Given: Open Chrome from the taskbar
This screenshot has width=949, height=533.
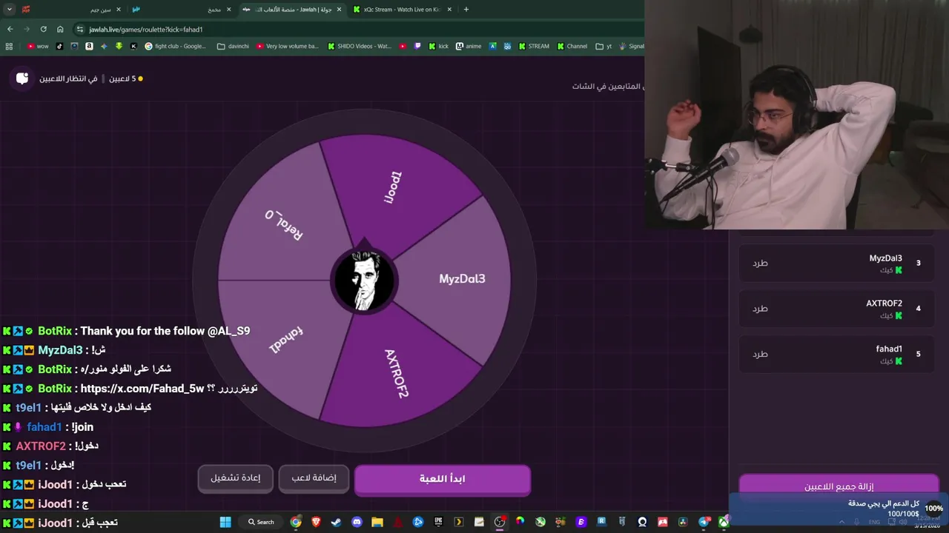Looking at the screenshot, I should (296, 522).
